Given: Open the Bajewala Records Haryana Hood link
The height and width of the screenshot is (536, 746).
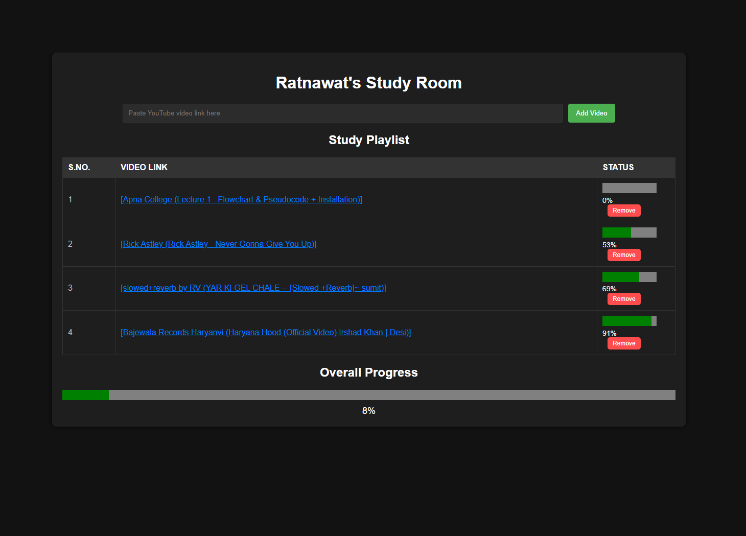Looking at the screenshot, I should (266, 333).
